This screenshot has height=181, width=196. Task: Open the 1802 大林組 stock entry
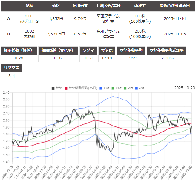click(x=29, y=34)
